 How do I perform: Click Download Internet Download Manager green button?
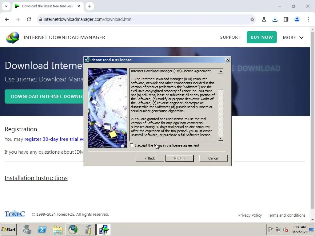pos(44,96)
